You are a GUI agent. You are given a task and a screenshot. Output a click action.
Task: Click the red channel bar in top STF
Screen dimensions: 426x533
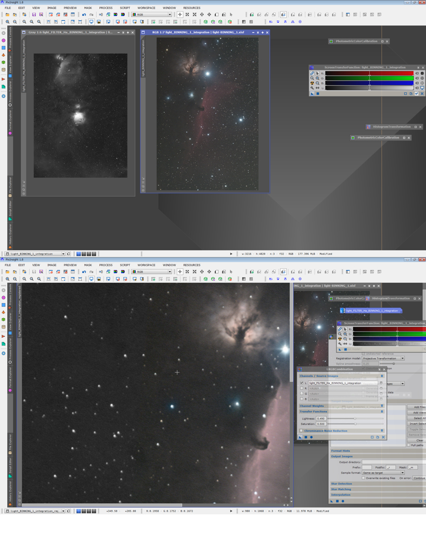(369, 73)
